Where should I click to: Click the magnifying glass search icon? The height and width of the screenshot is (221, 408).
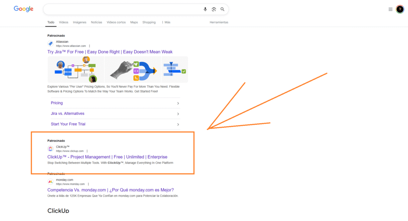[222, 9]
